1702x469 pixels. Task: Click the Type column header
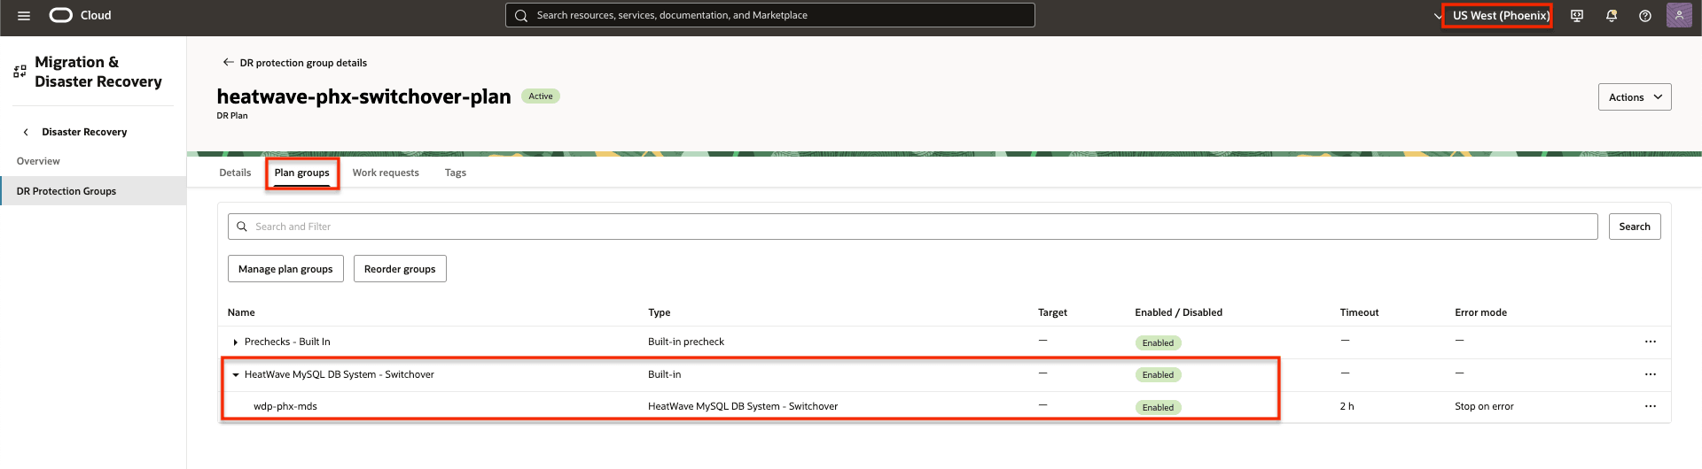pyautogui.click(x=659, y=312)
